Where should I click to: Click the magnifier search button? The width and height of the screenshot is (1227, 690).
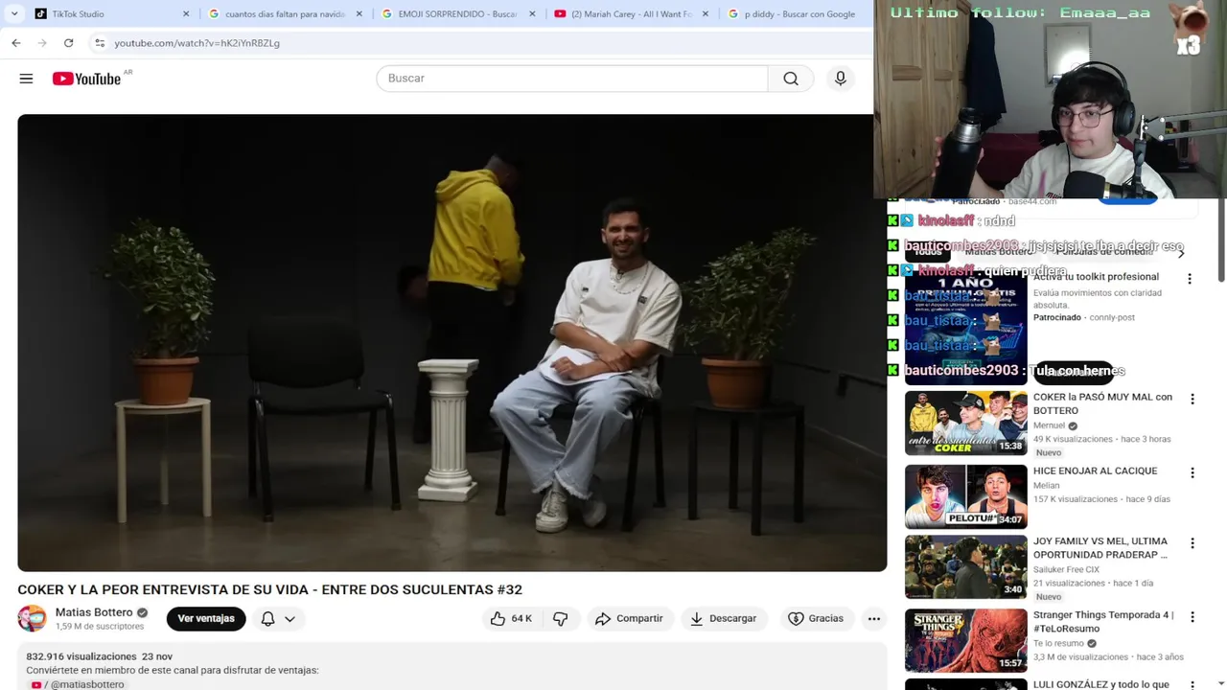pos(791,79)
